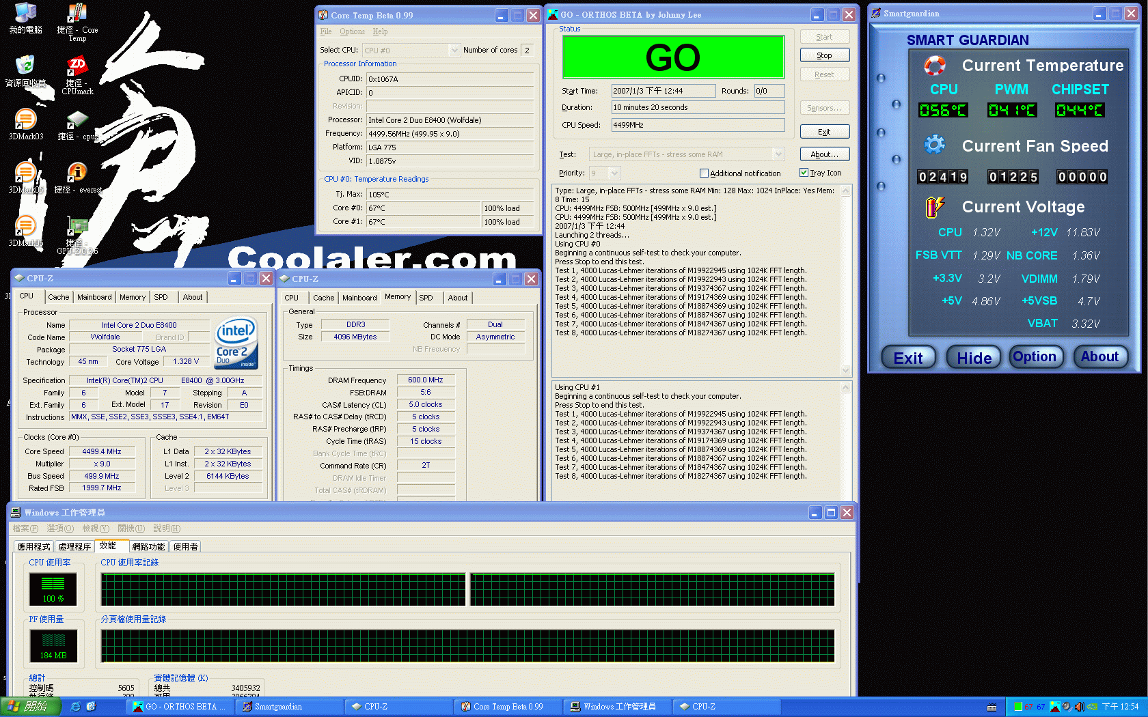Click the Windows 開始 Start button
The height and width of the screenshot is (717, 1148).
pos(31,707)
